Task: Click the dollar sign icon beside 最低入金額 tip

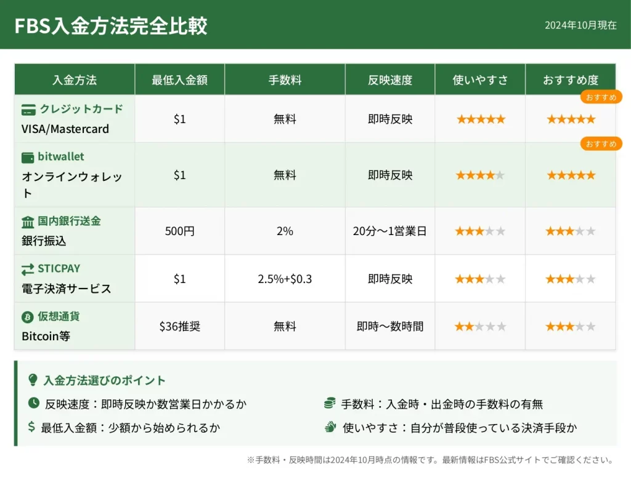Action: (32, 427)
